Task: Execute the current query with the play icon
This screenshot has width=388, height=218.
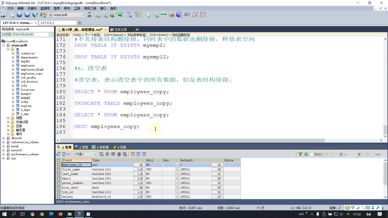Action: 19,15
